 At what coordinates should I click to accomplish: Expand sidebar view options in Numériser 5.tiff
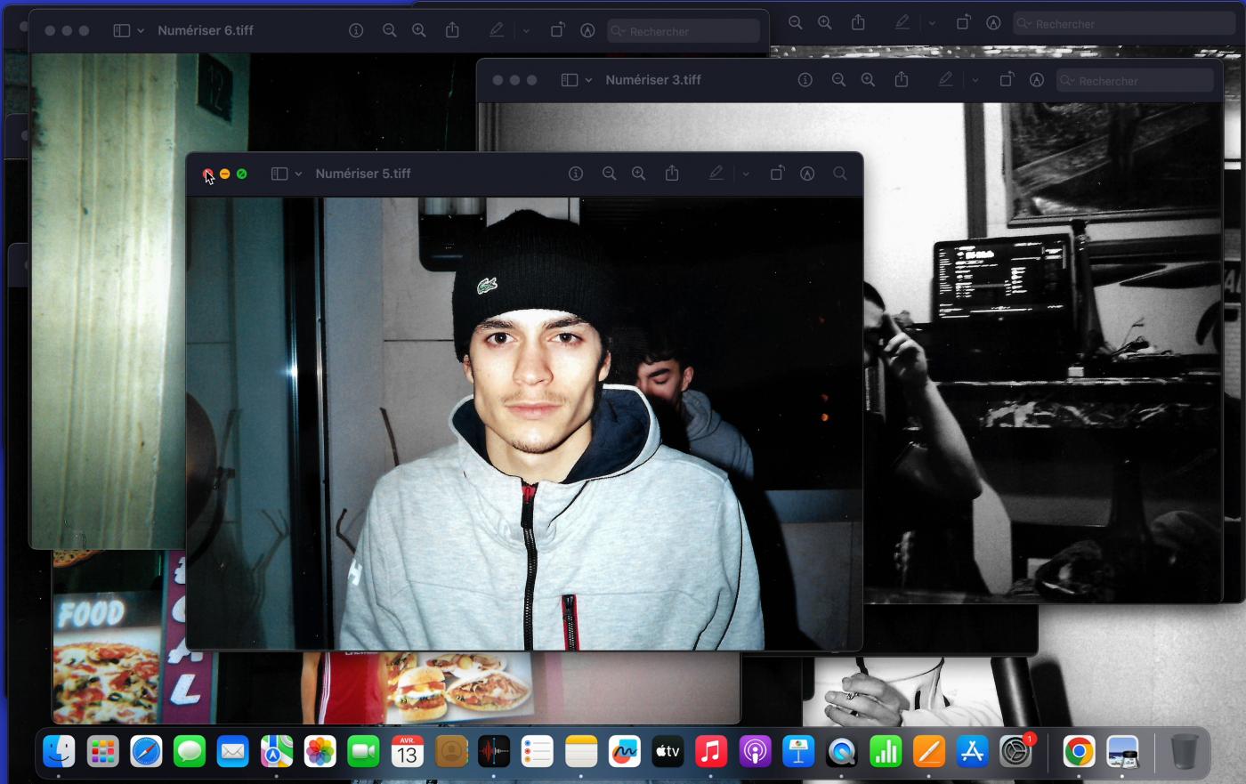[298, 174]
